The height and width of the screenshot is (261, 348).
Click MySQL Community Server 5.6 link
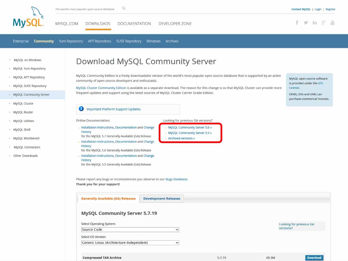click(x=190, y=127)
